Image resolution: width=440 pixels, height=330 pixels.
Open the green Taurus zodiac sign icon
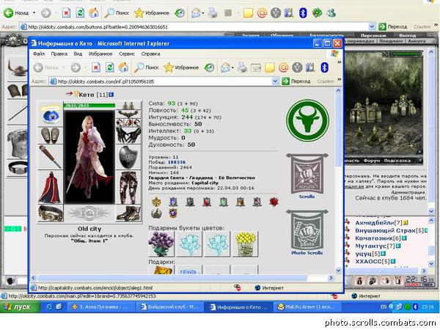[307, 120]
